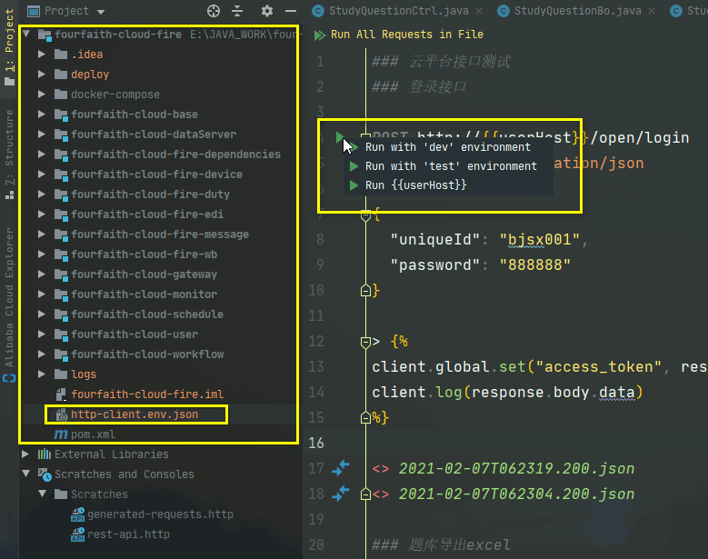Click the locate/select opened file crosshair icon
The width and height of the screenshot is (708, 559).
click(x=214, y=11)
